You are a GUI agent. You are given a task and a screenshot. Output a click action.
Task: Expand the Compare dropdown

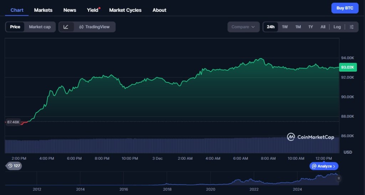click(x=243, y=27)
